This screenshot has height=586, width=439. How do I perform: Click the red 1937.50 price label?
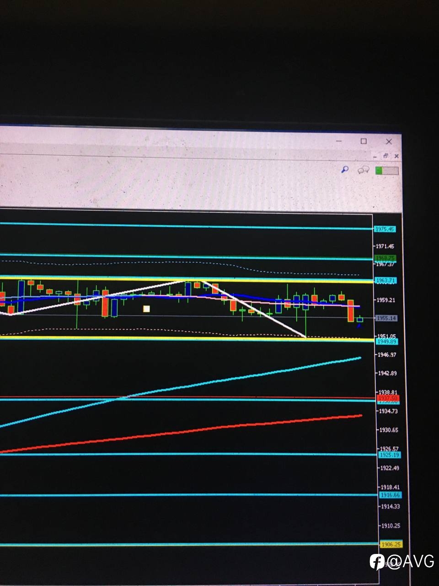point(388,398)
